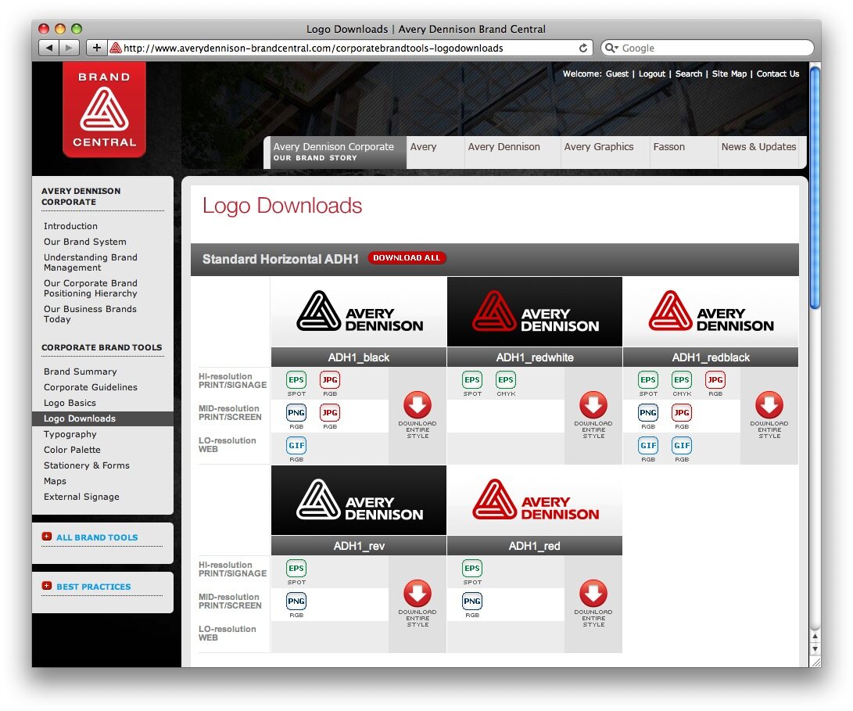The image size is (853, 711).
Task: Download ADH1_black mid-resolution JPG file
Action: (330, 413)
